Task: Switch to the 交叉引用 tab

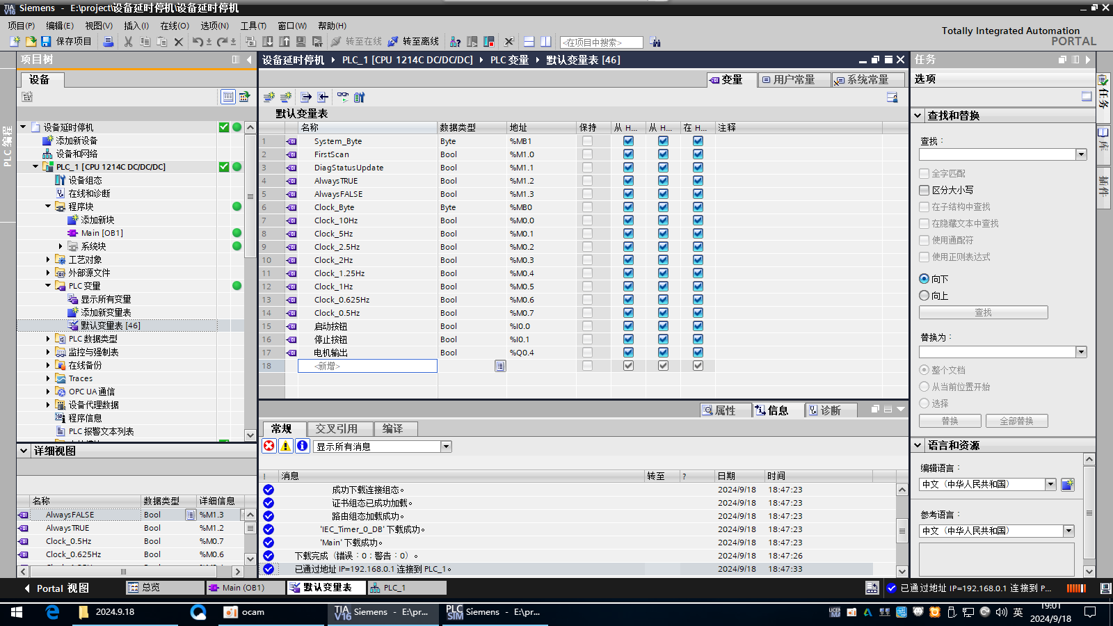Action: 340,428
